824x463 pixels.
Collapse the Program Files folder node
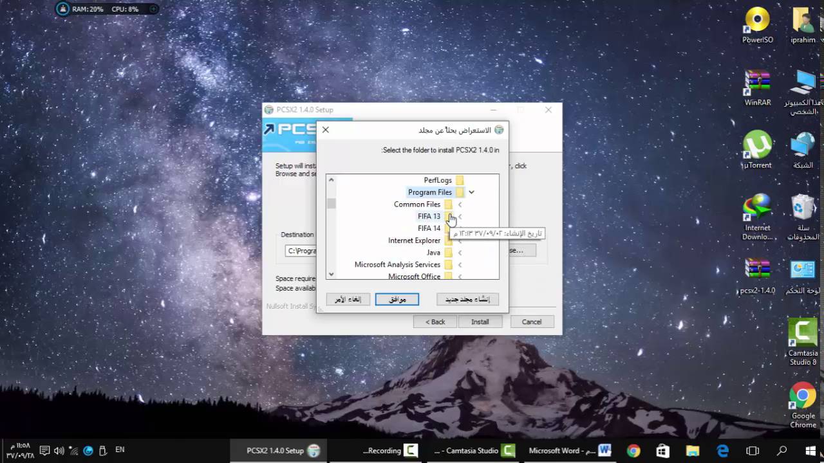(471, 192)
